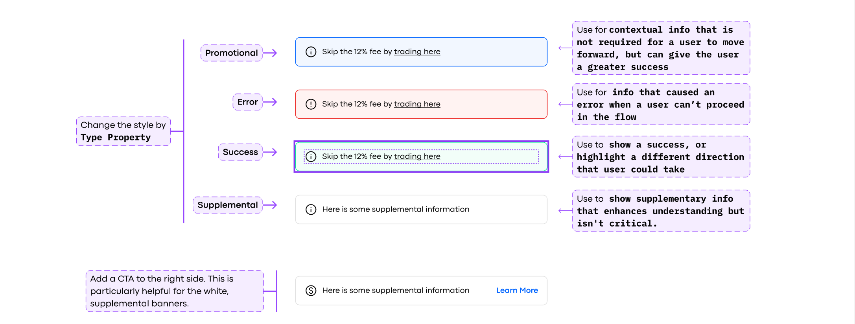Click the arrow next to the Success label

(270, 152)
